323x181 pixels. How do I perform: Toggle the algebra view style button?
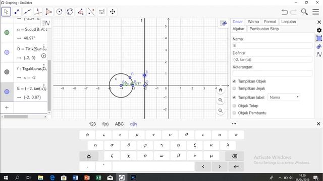pyautogui.click(x=46, y=23)
